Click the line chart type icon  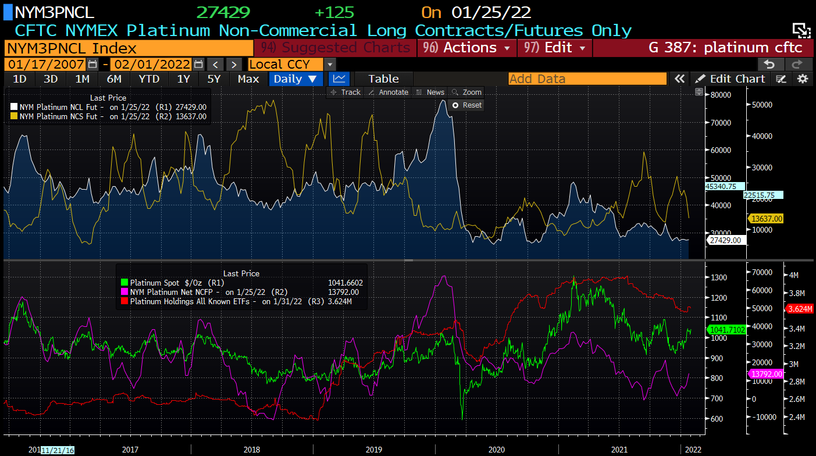coord(340,79)
